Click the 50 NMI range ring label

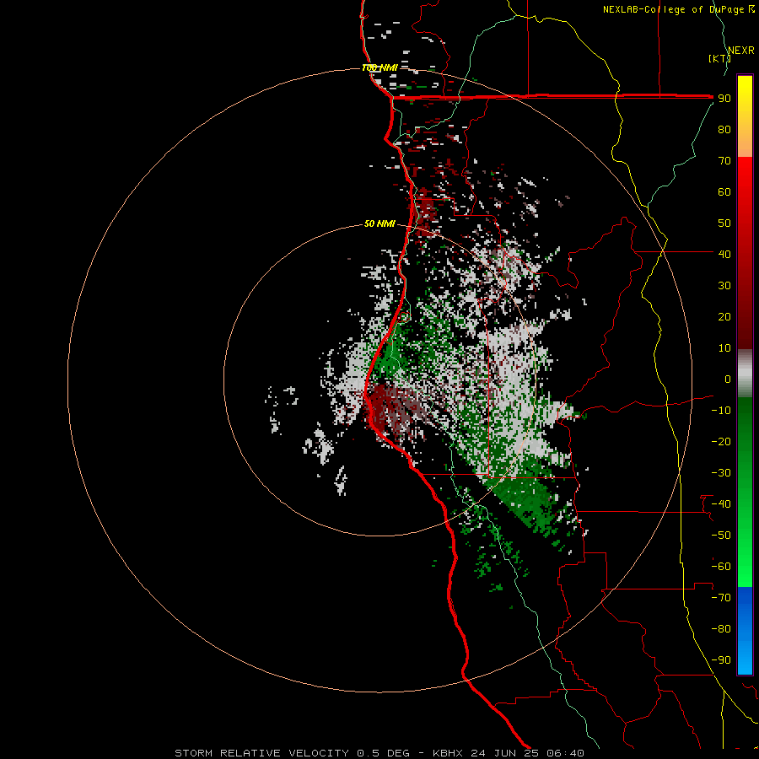point(379,223)
